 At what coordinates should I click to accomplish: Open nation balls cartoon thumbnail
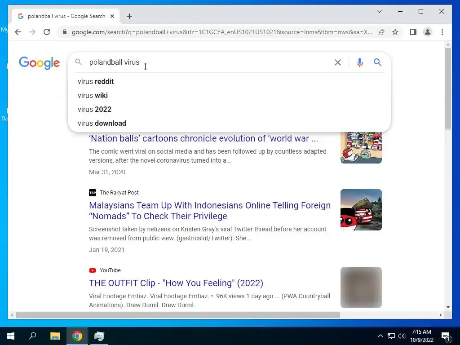tap(361, 147)
